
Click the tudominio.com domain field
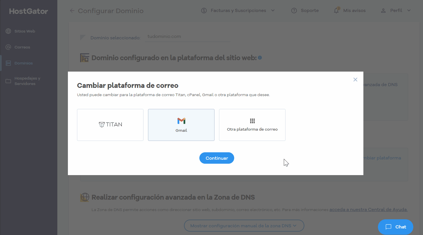click(188, 37)
